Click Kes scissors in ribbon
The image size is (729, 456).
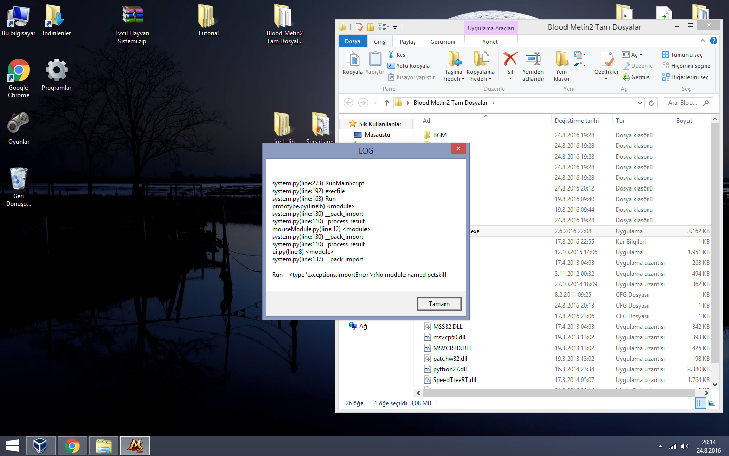pyautogui.click(x=397, y=55)
